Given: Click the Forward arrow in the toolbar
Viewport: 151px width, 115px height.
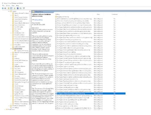Looking at the screenshot, I should 5,8.
